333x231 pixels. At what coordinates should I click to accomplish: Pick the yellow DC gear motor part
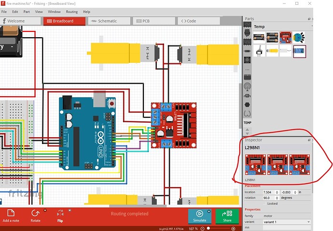click(273, 51)
